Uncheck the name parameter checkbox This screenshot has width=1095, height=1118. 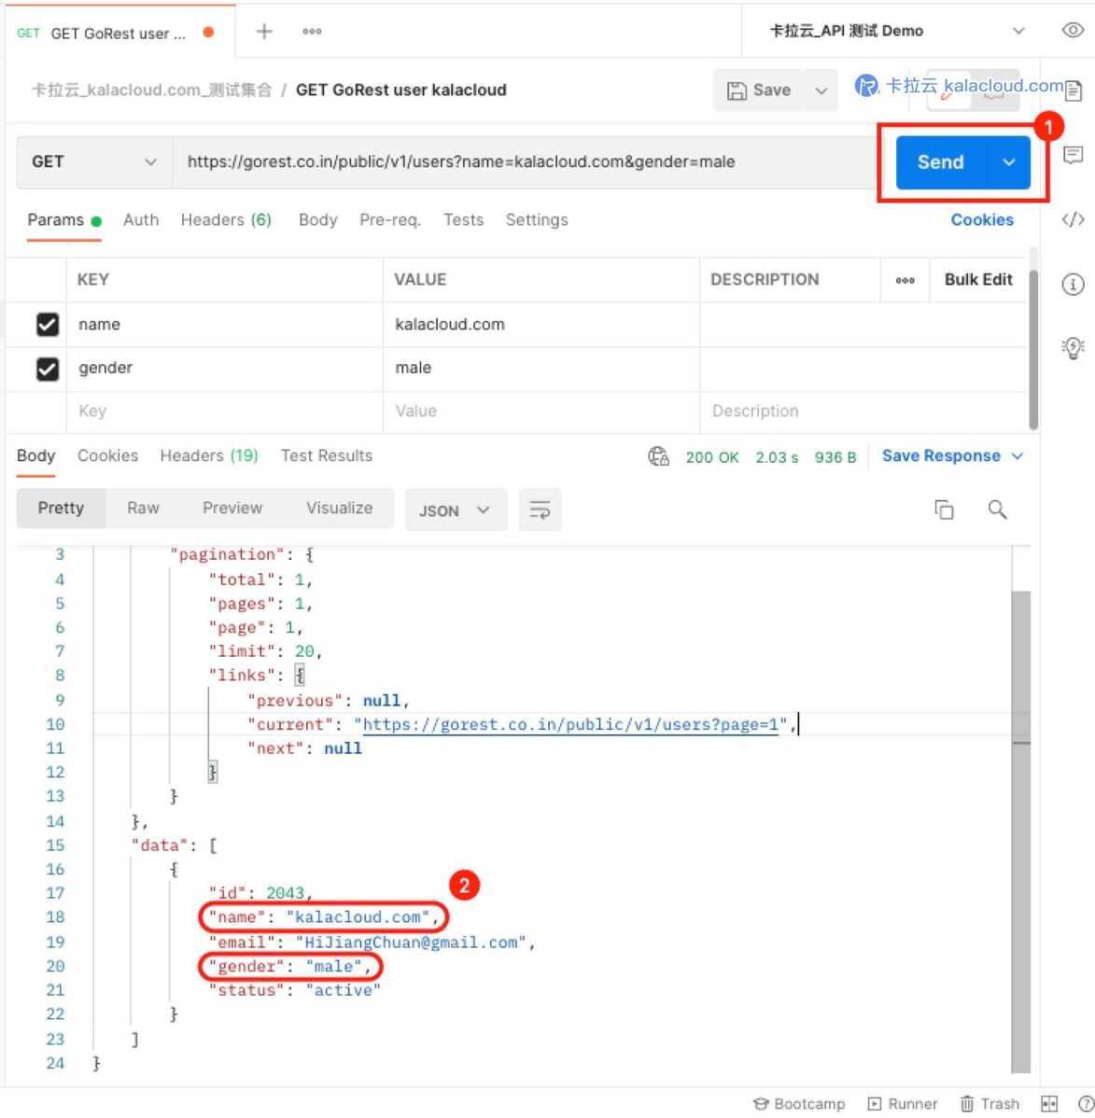pyautogui.click(x=47, y=325)
